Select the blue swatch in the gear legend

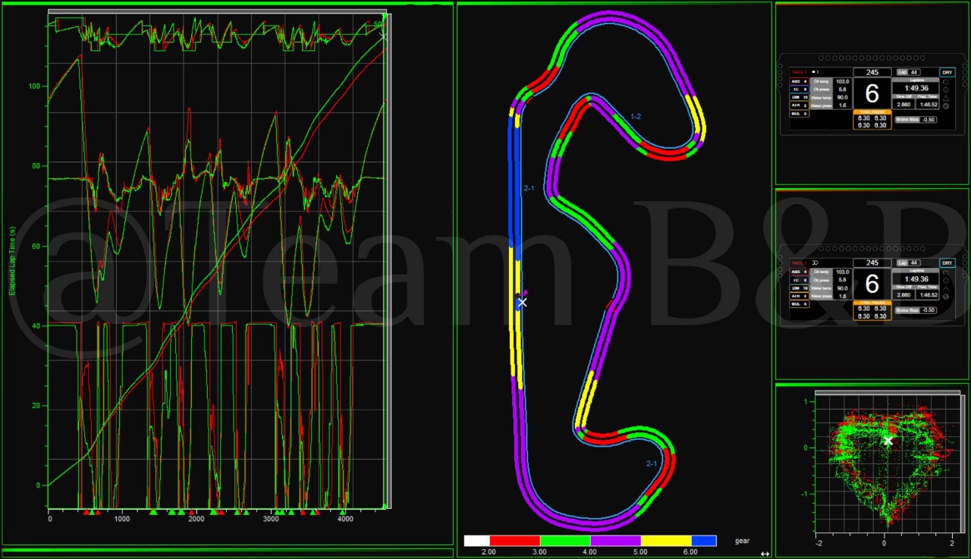pyautogui.click(x=704, y=540)
